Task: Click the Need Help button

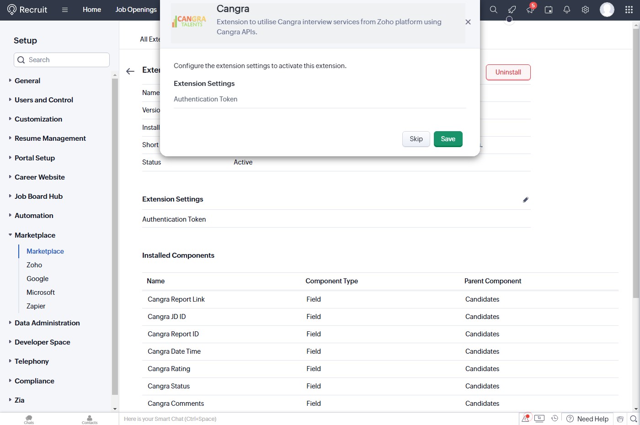Action: click(x=588, y=419)
